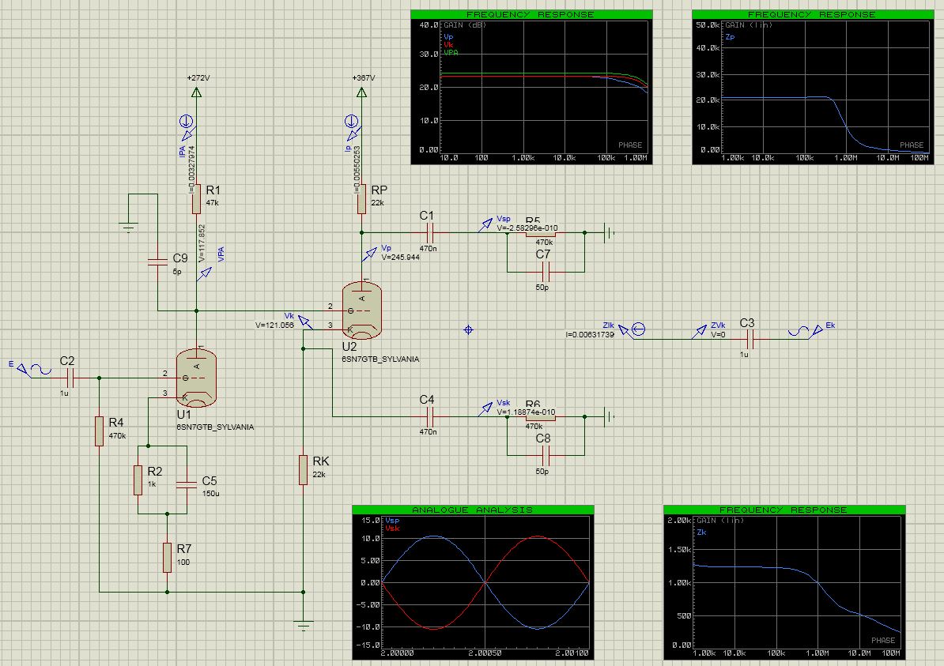Screen dimensions: 944x666
Task: Click the Zp trace label in graph
Action: pyautogui.click(x=730, y=37)
